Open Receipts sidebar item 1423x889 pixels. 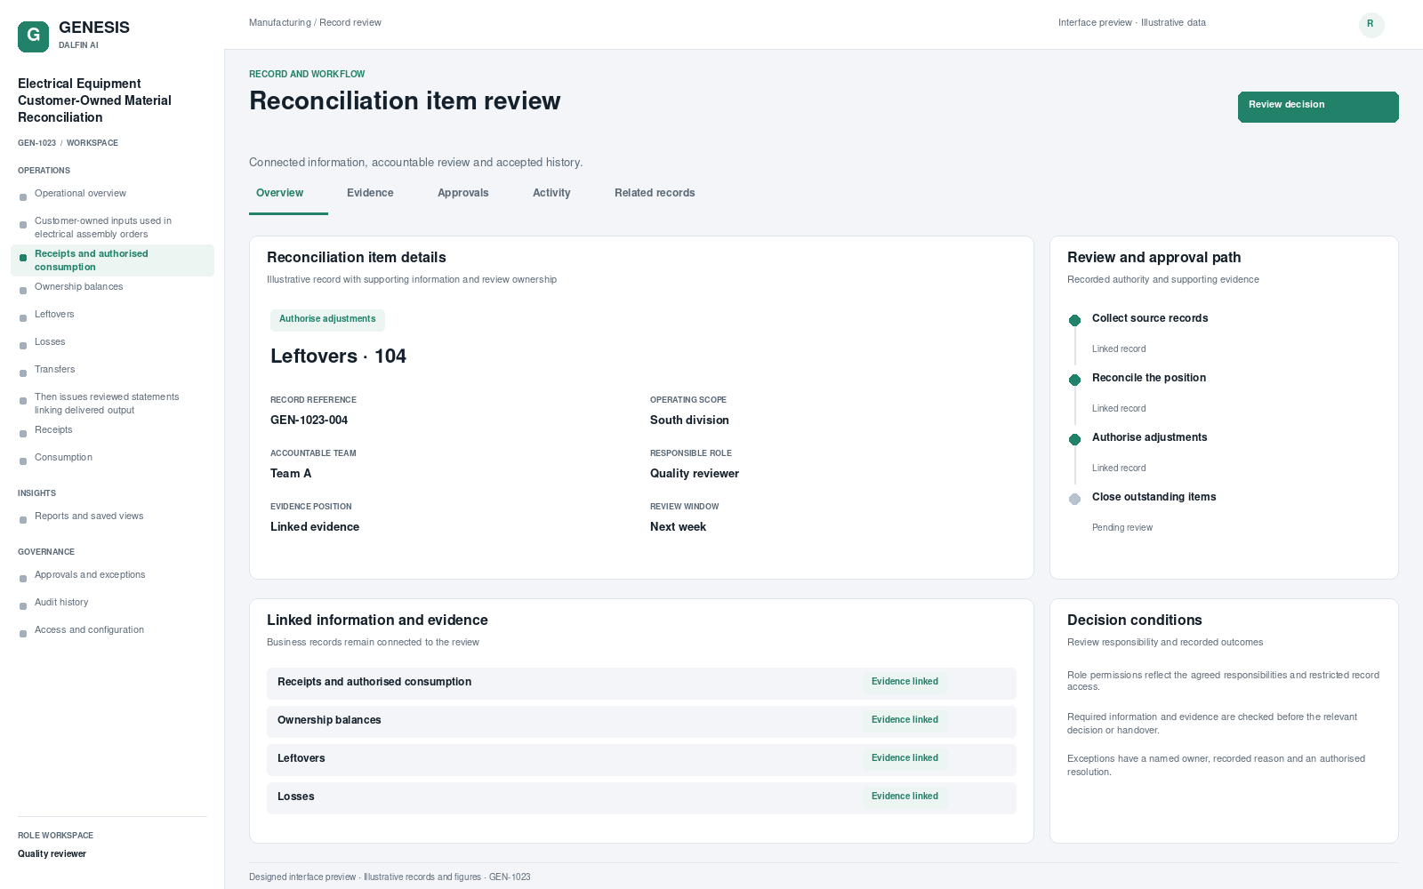[112, 430]
